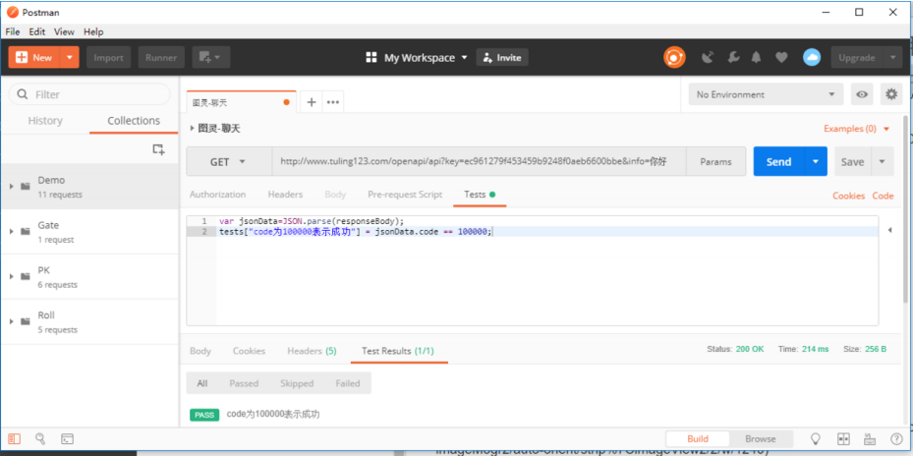Open the user avatar cloud icon
Screen dimensions: 913x456
(812, 57)
